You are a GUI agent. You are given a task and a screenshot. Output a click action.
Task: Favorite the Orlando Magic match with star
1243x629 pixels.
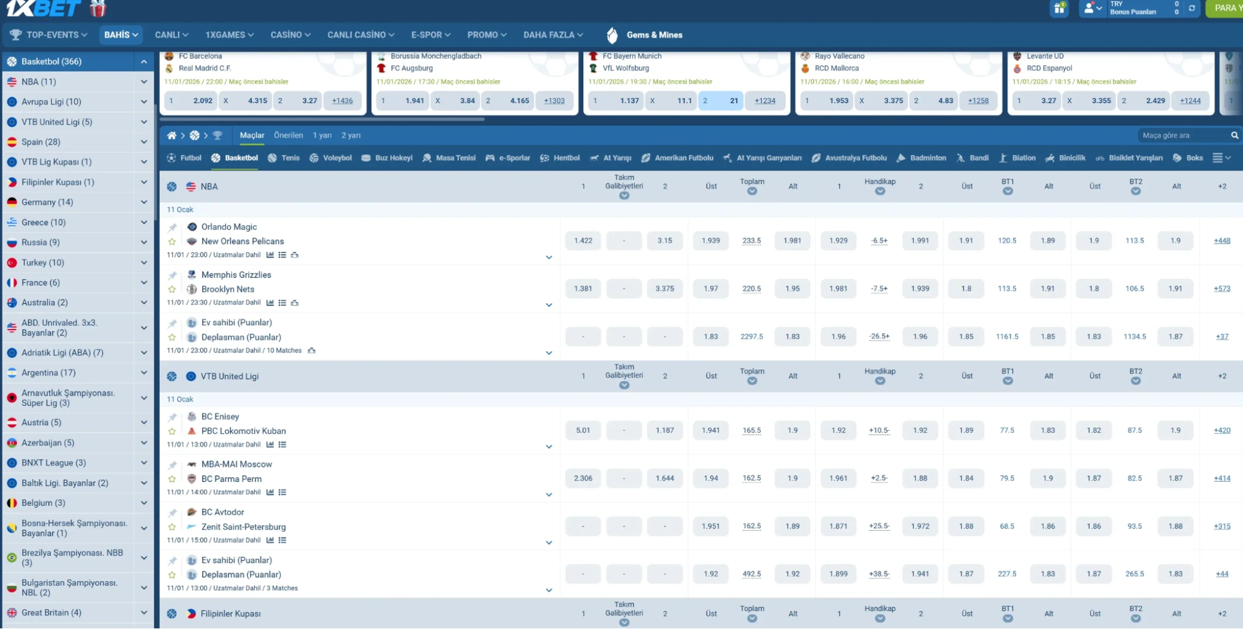tap(172, 242)
